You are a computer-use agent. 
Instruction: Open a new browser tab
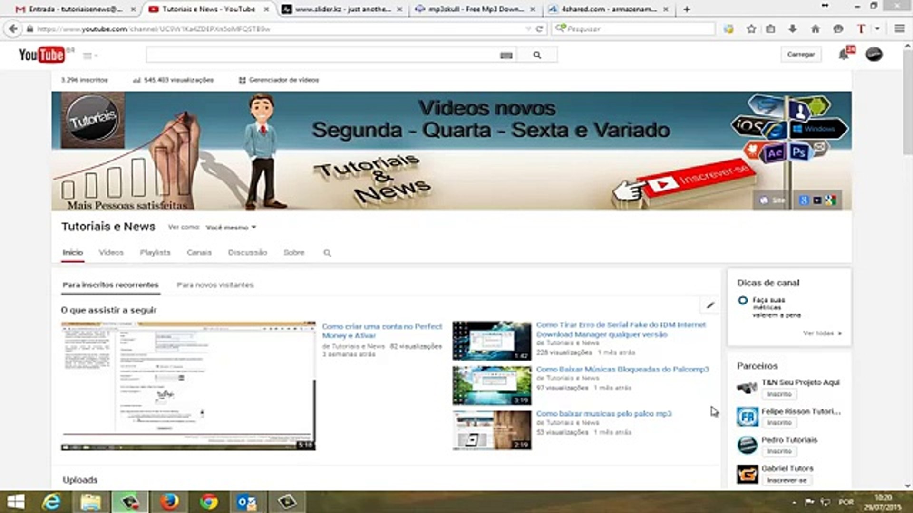click(687, 9)
